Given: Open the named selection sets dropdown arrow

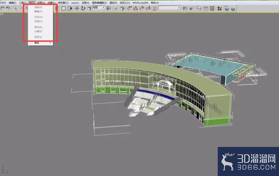Looking at the screenshot, I should tap(179, 7).
